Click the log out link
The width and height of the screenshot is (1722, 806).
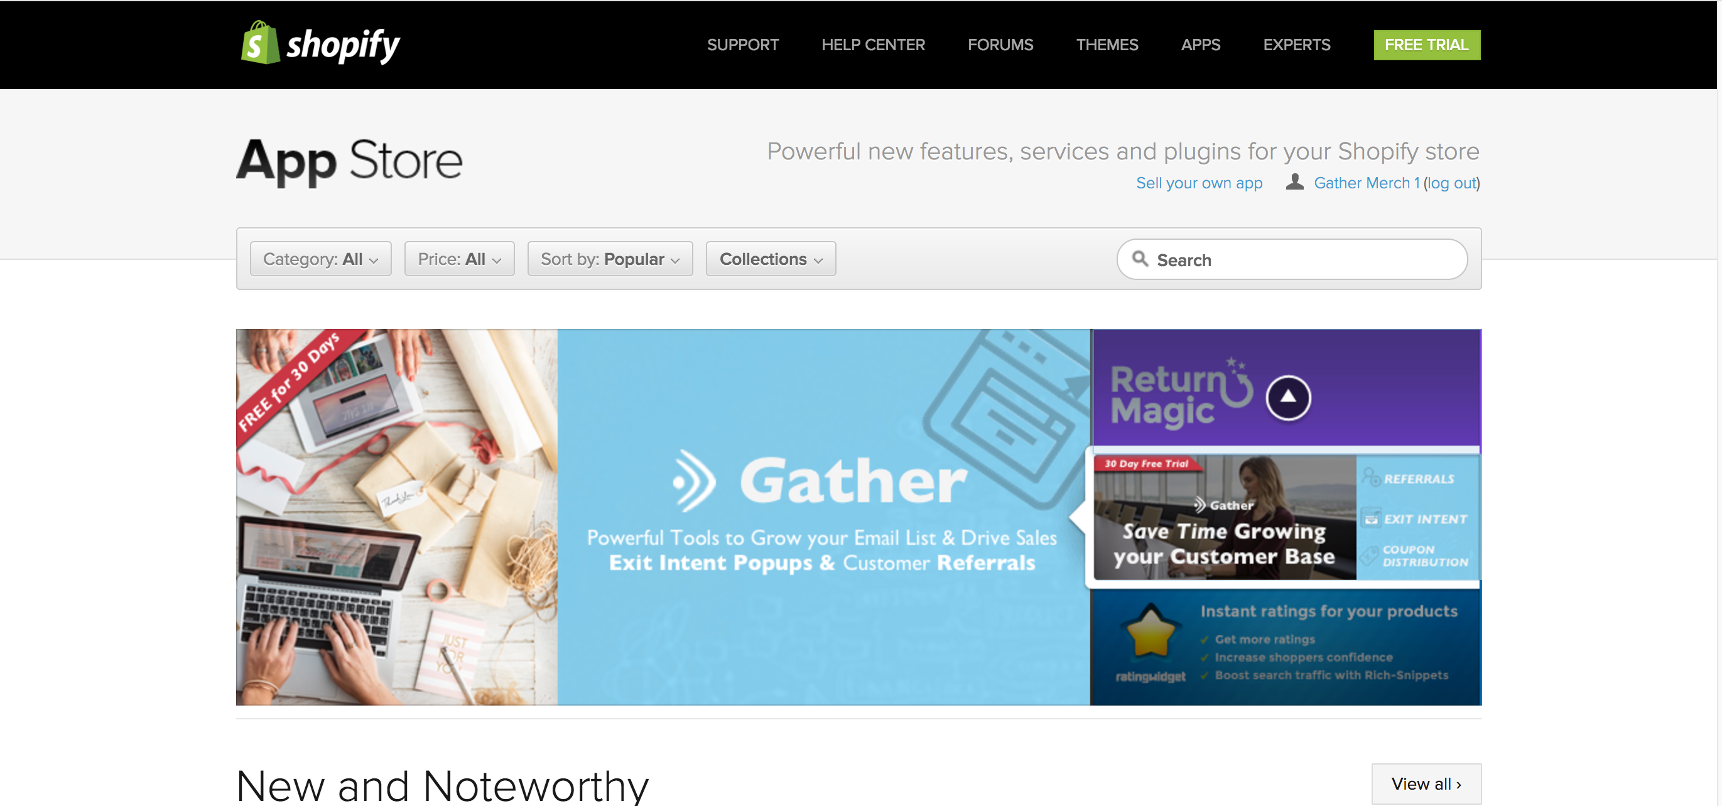click(x=1452, y=183)
